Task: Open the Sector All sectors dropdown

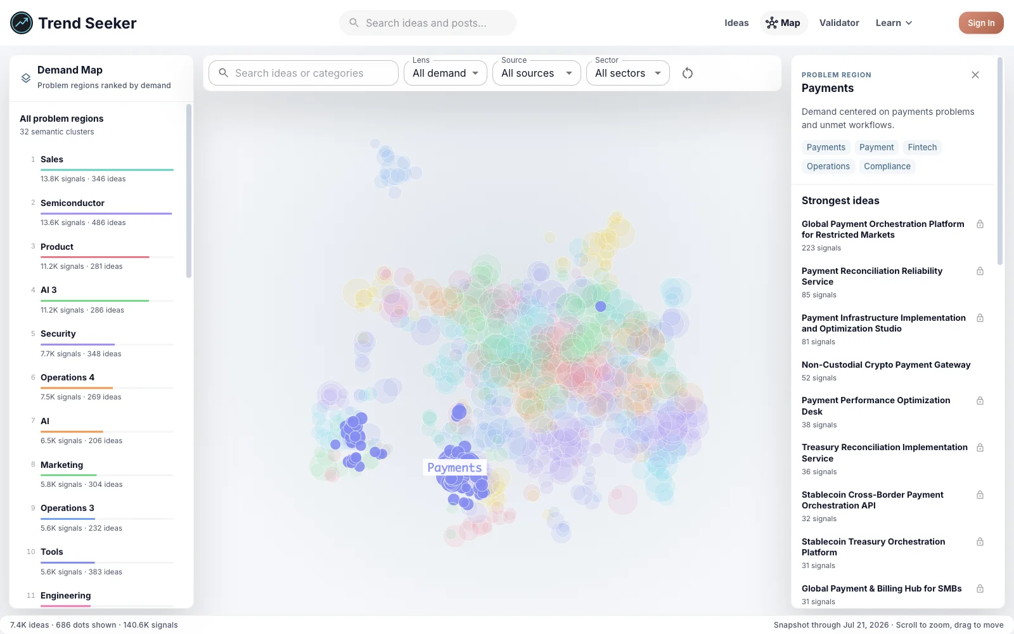Action: [628, 73]
